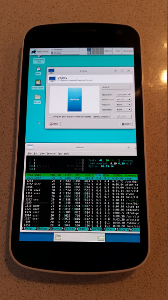
Task: Open the File System desktop icon
Action: click(38, 82)
